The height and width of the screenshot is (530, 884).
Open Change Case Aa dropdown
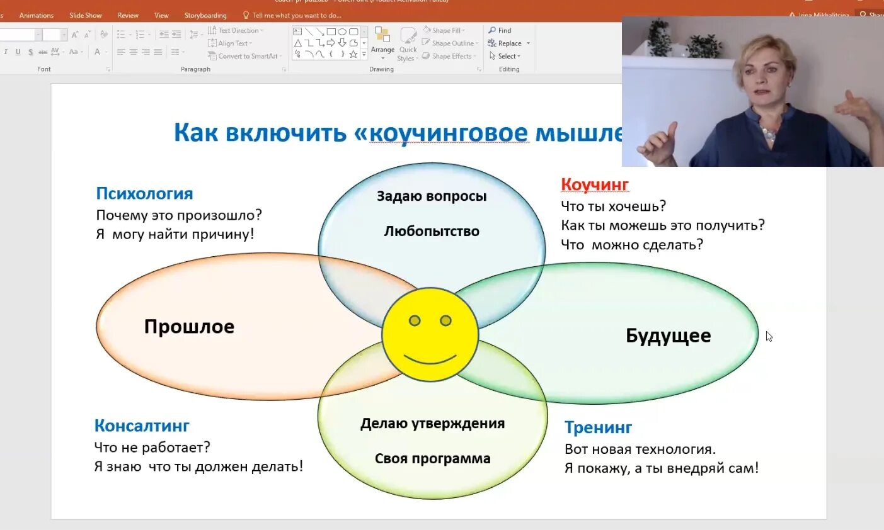tap(75, 52)
